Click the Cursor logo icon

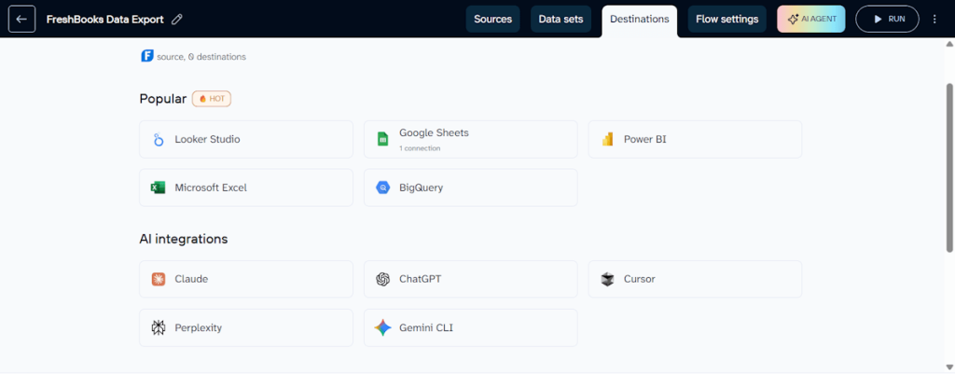pos(607,280)
